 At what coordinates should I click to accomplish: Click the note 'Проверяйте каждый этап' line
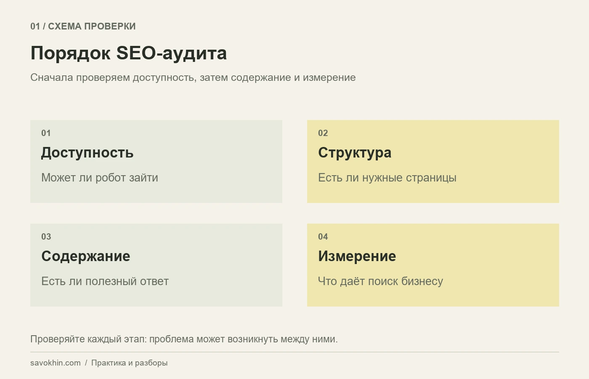pos(184,339)
